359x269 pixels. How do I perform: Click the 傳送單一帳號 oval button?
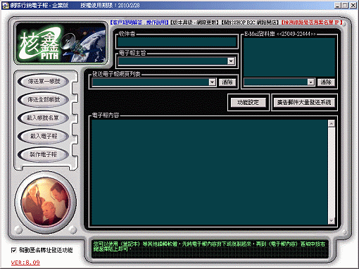pos(44,82)
